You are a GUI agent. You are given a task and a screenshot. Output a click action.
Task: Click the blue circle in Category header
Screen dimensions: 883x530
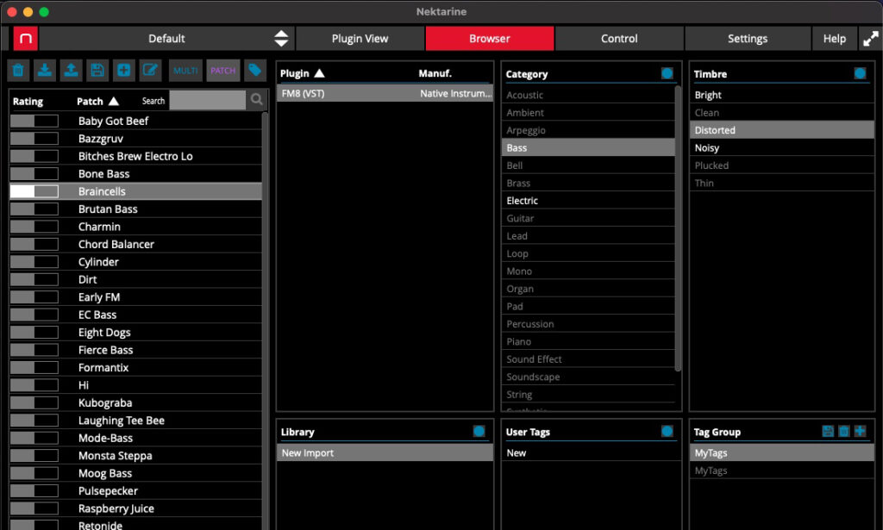[667, 73]
